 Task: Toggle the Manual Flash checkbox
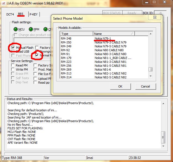pyautogui.click(x=13, y=48)
